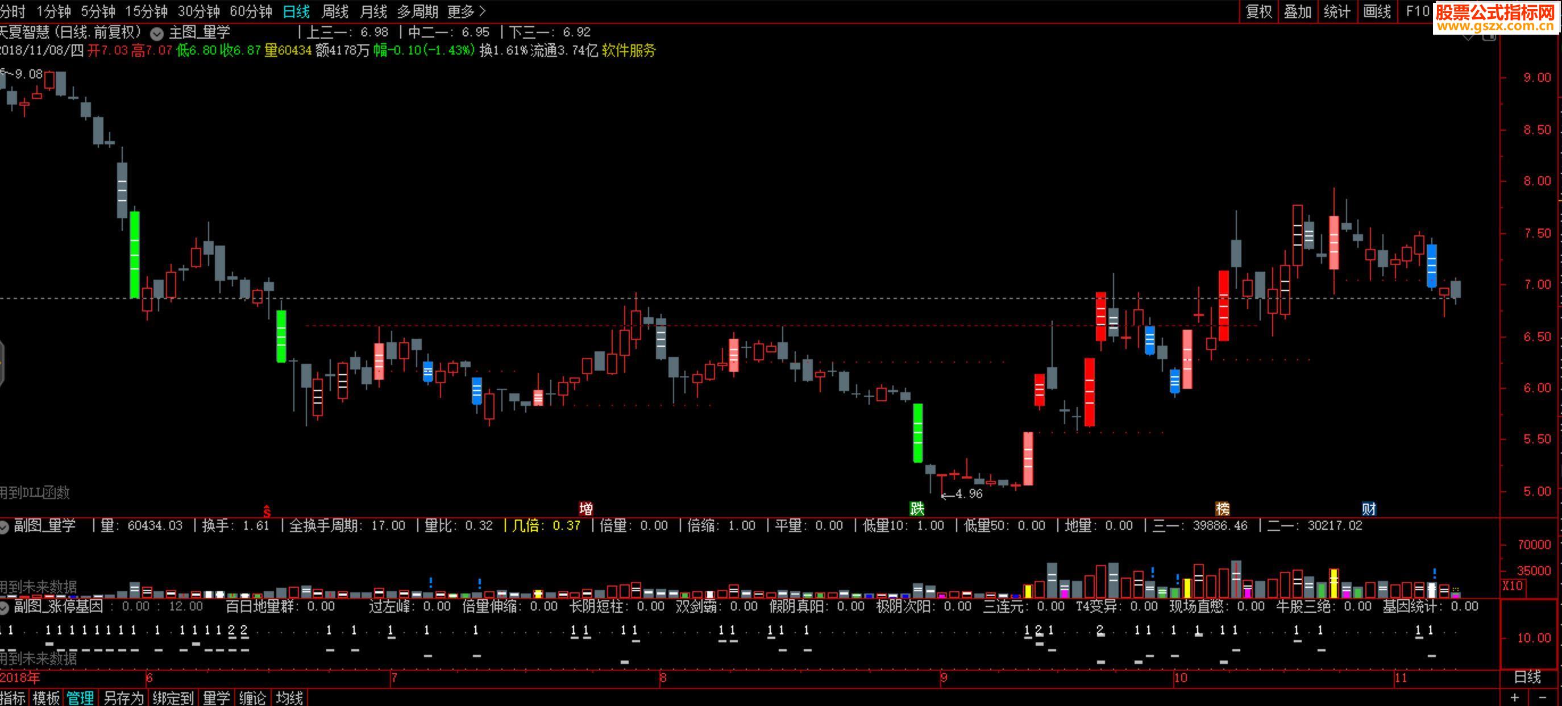
Task: Click the red S signal marker
Action: 266,511
